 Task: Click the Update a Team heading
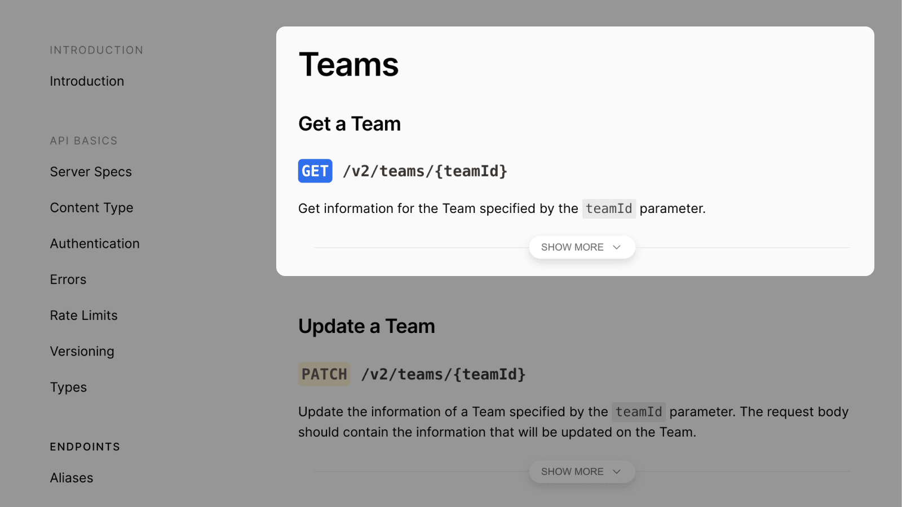(x=366, y=327)
